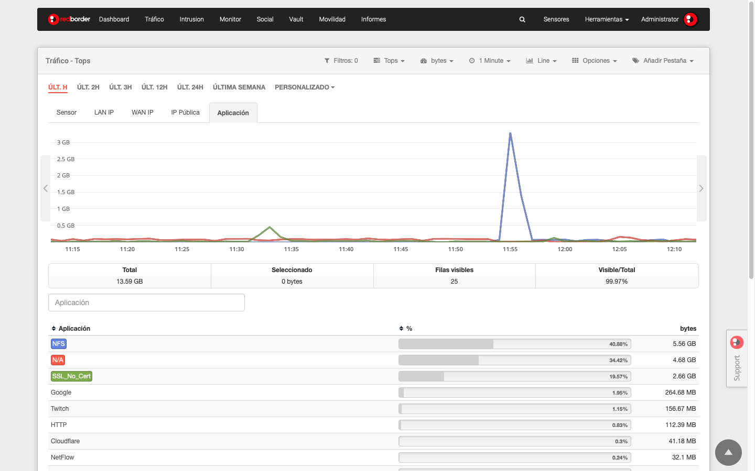Toggle the green SSL_No_Cert application tag
The width and height of the screenshot is (755, 471).
[x=71, y=376]
